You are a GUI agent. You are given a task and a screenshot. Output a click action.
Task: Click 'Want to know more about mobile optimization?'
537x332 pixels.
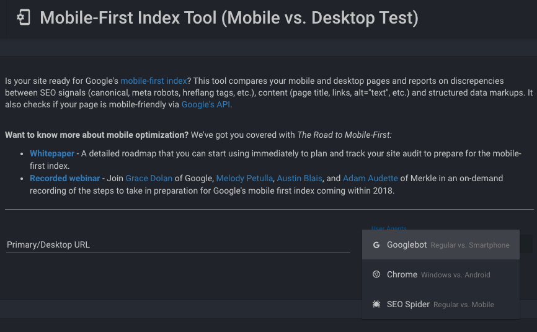tap(97, 135)
